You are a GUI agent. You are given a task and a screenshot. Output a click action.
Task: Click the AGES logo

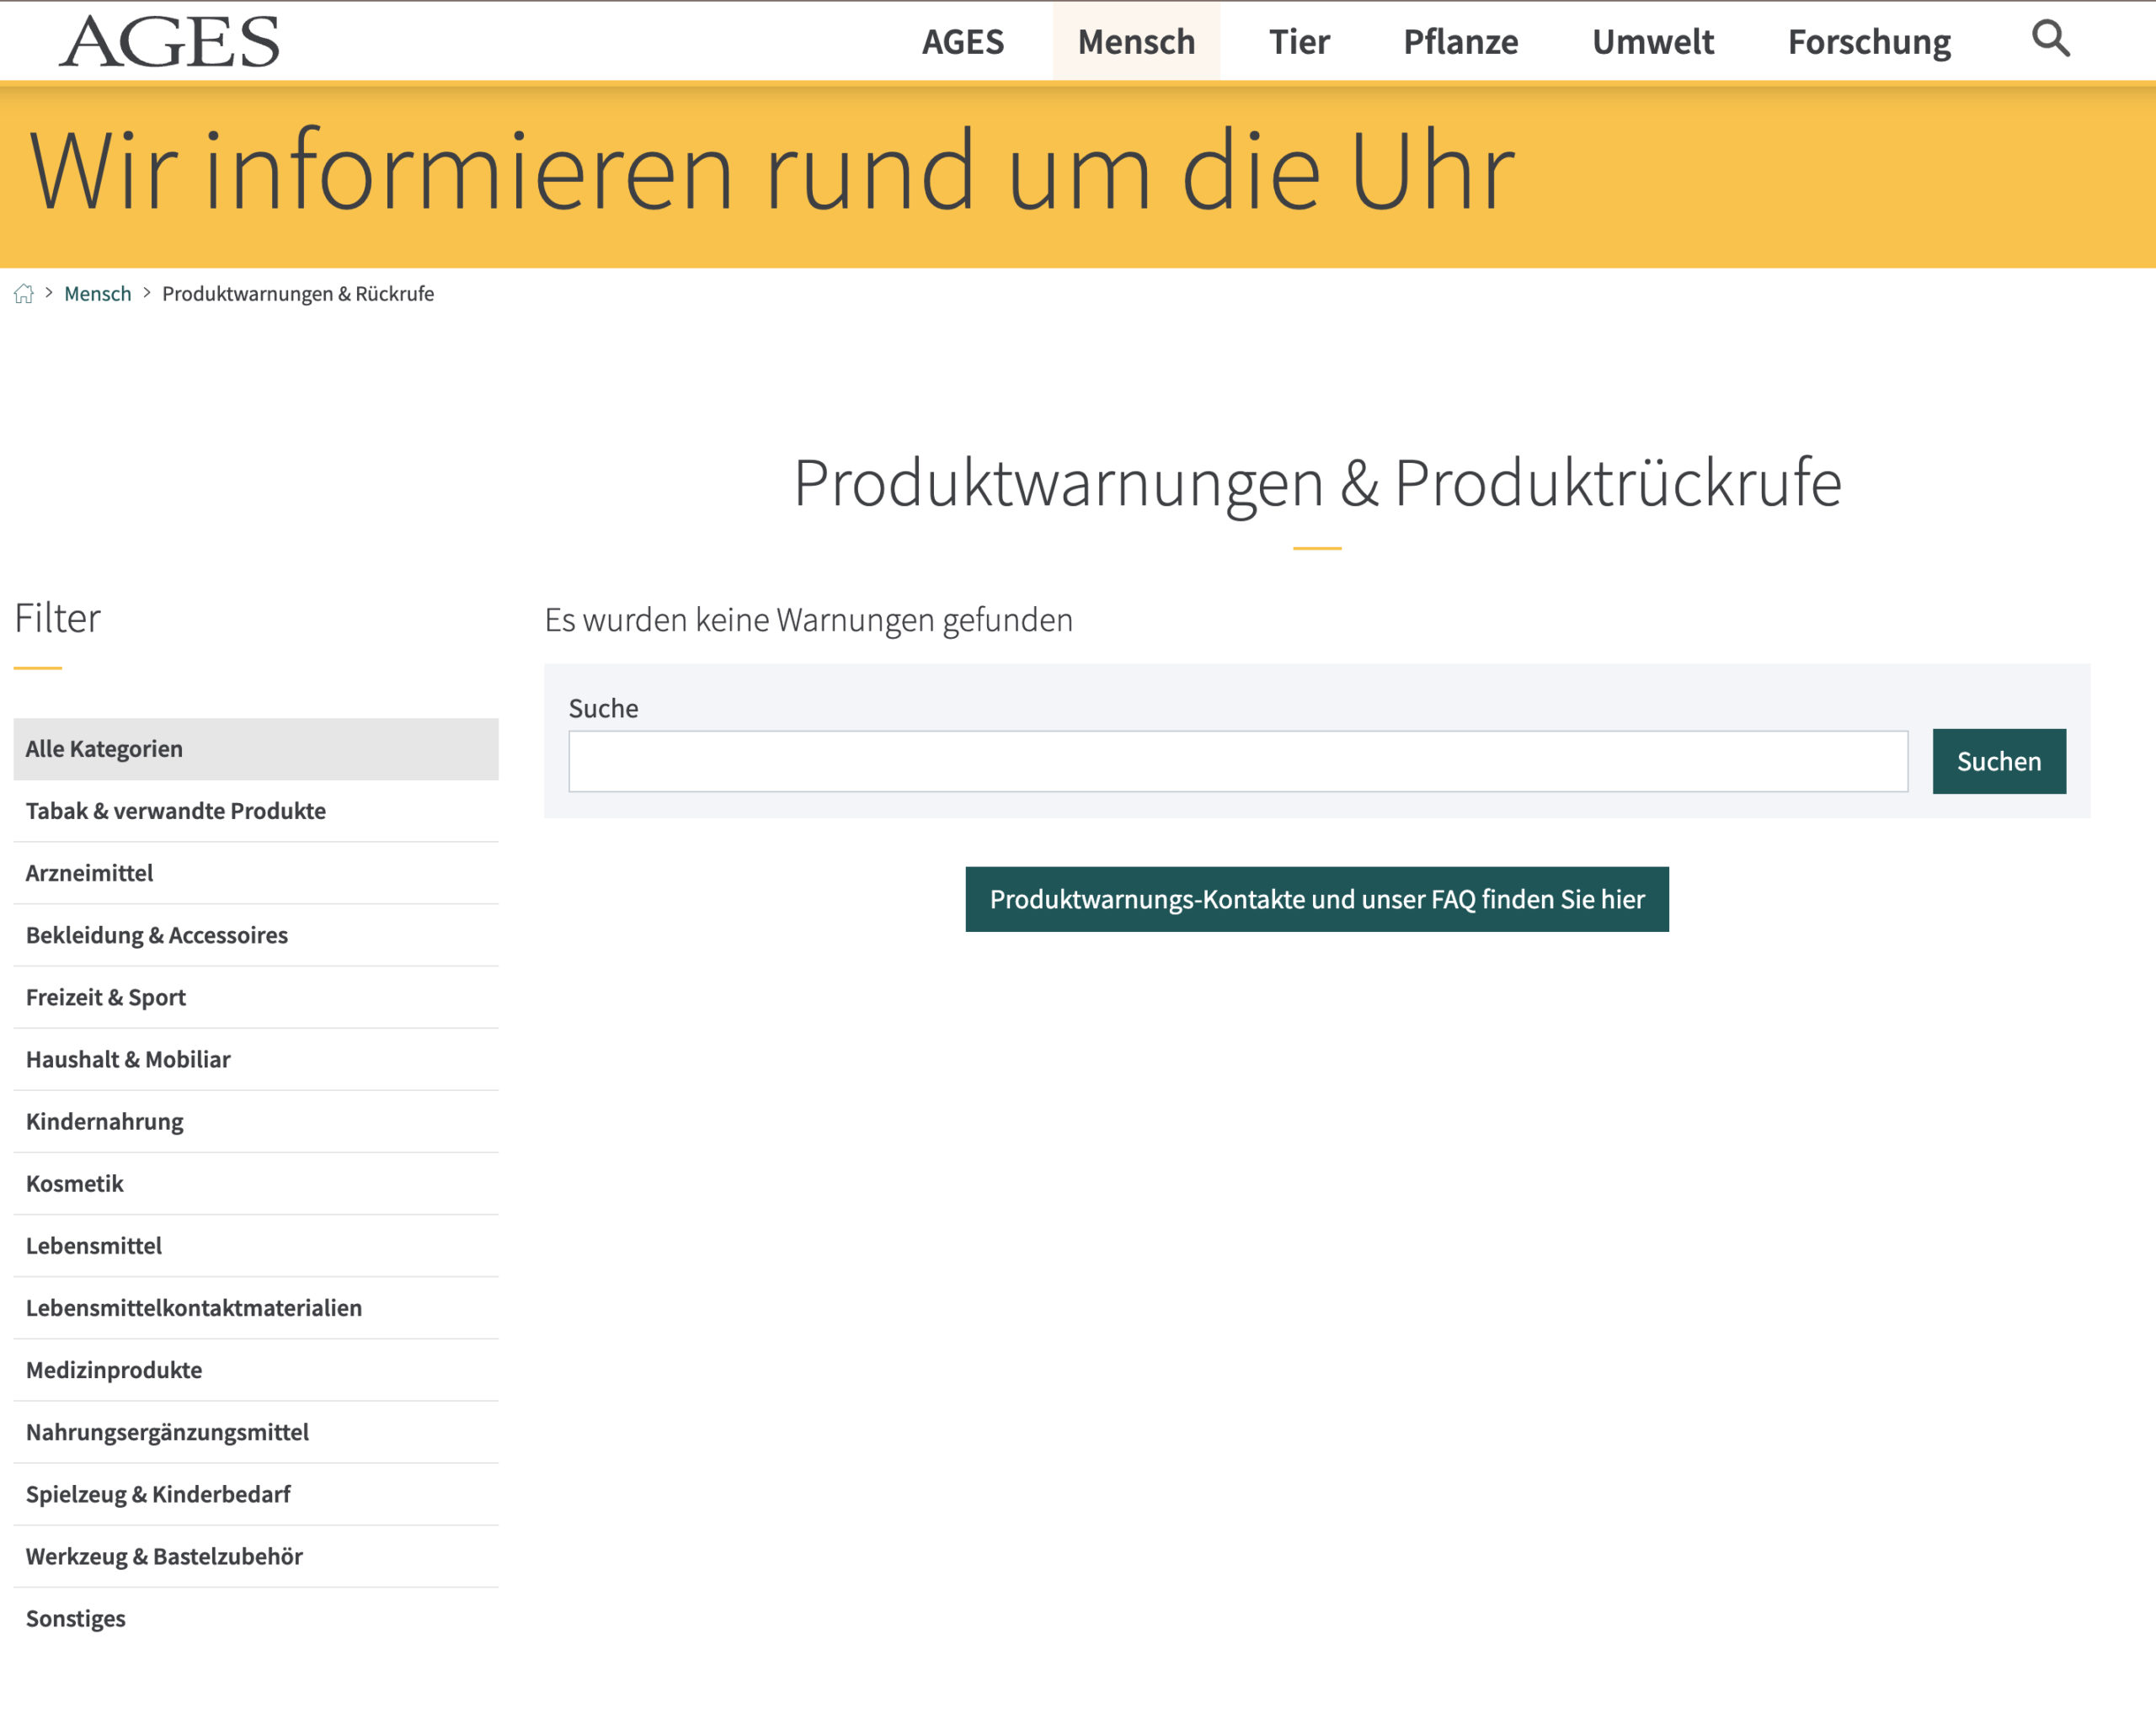coord(169,42)
